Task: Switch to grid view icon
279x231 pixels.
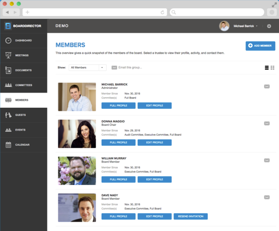Action: [x=272, y=67]
